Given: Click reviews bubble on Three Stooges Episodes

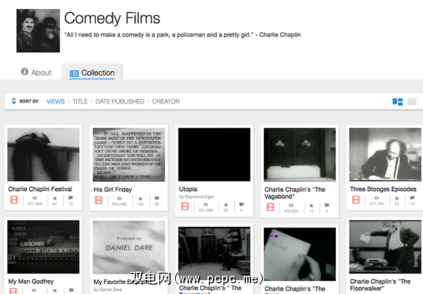Looking at the screenshot, I should pyautogui.click(x=412, y=198).
